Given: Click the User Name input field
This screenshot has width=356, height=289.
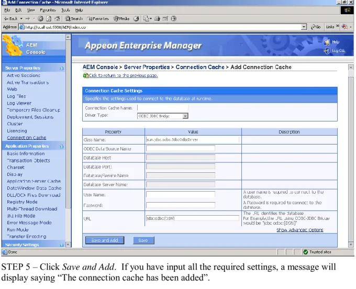Looking at the screenshot, I should pos(181,194).
